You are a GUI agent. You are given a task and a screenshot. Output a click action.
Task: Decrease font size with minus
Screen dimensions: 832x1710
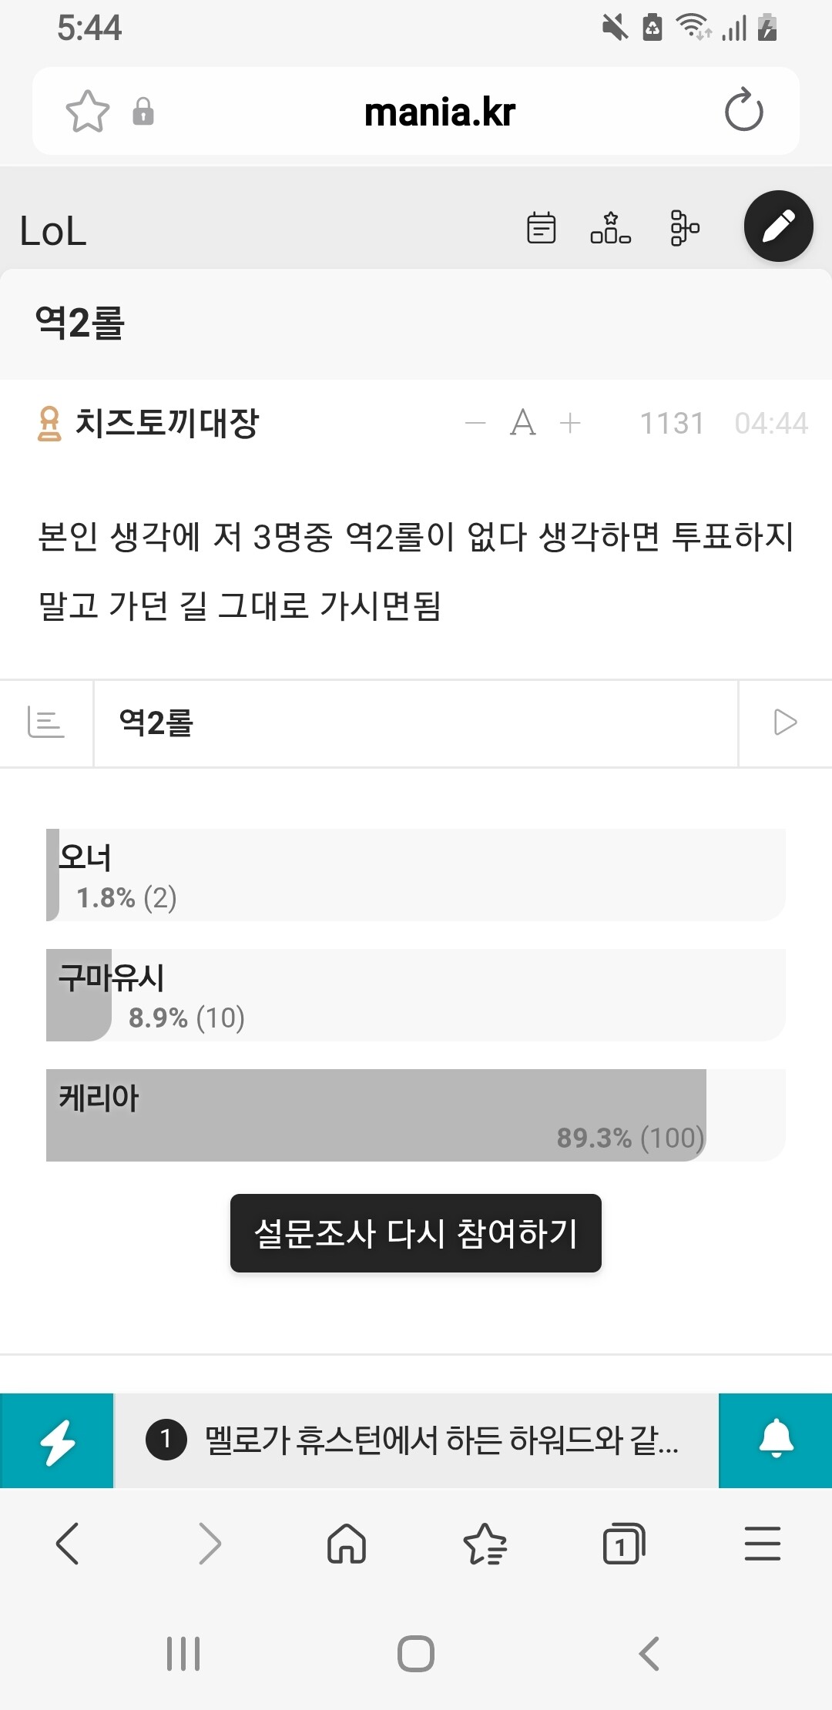[475, 423]
